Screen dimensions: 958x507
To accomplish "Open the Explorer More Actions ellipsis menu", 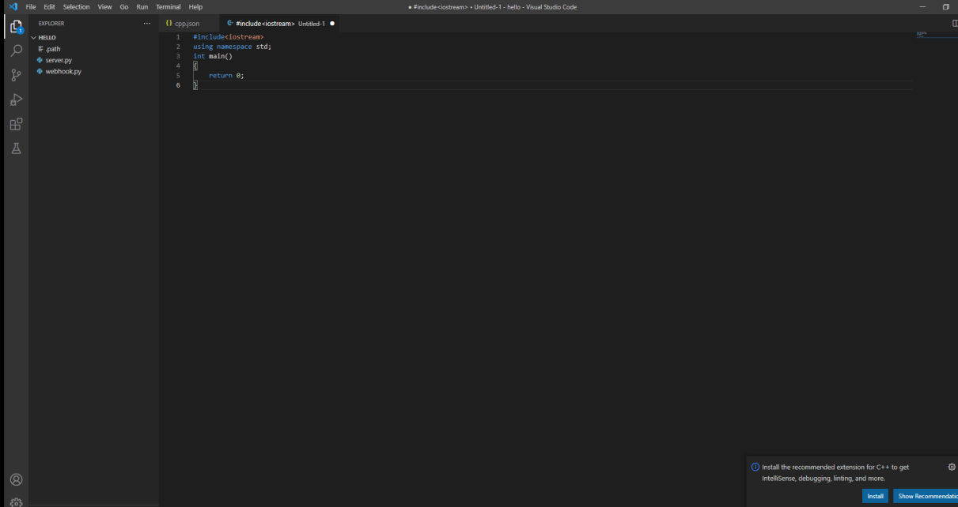I will coord(147,23).
